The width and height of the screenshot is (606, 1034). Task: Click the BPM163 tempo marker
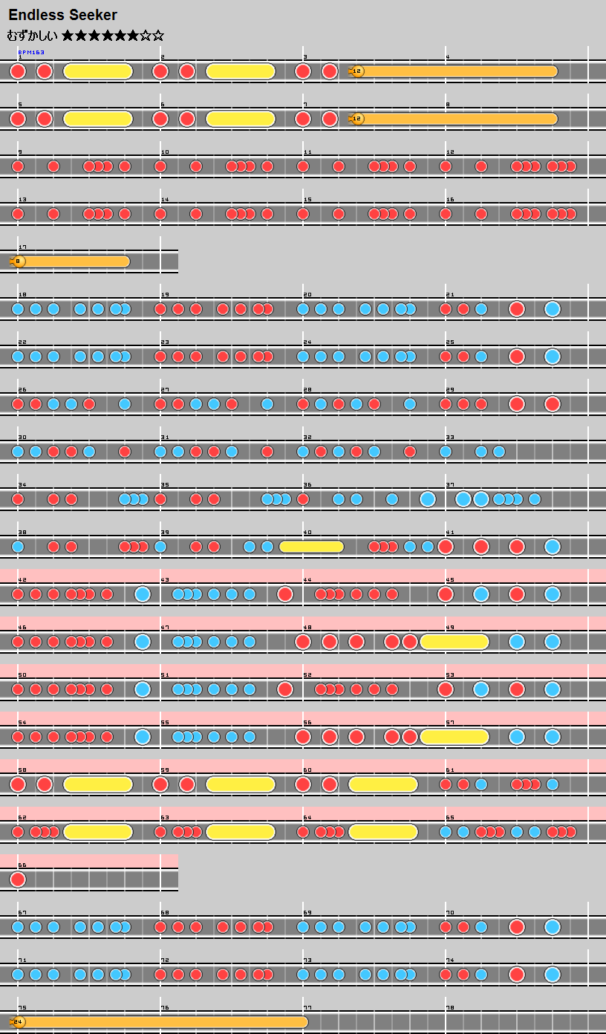[31, 52]
